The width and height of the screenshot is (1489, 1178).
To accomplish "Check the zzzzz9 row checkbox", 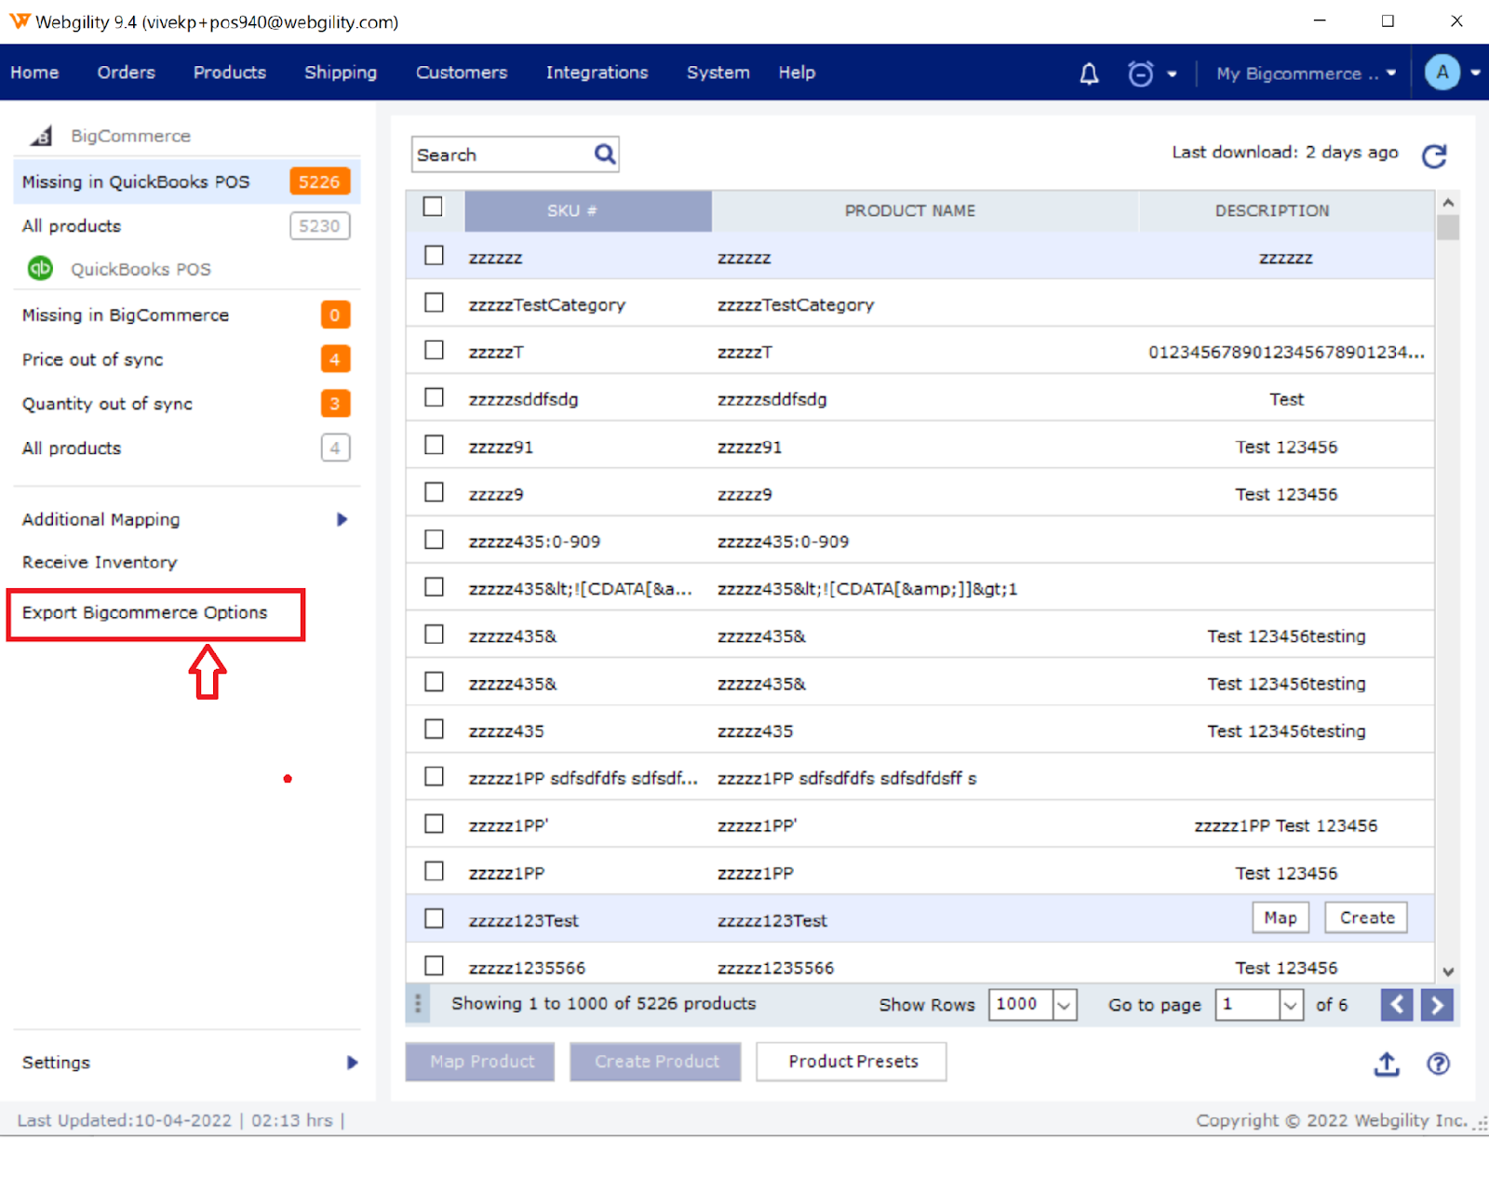I will click(434, 492).
